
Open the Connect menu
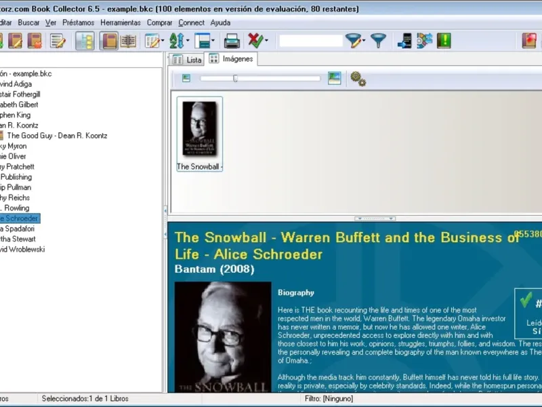(191, 23)
